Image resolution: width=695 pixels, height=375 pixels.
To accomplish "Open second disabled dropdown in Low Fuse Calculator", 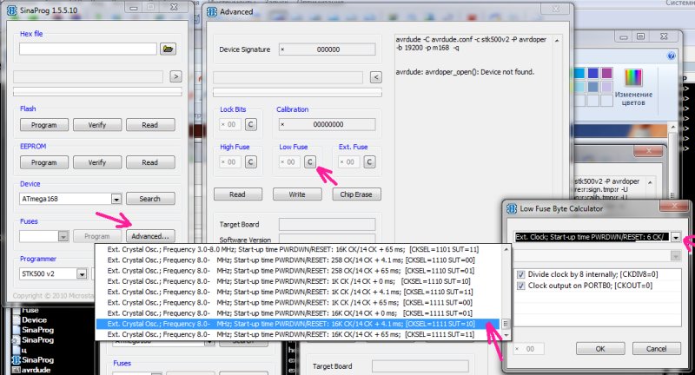I will [675, 255].
